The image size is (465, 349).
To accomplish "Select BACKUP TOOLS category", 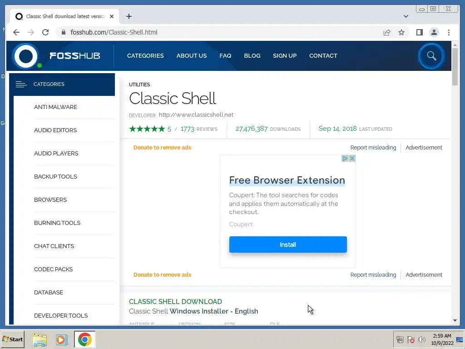I will (x=55, y=177).
